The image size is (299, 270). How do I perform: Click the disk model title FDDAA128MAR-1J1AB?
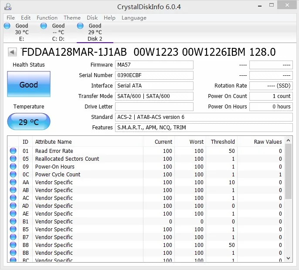click(74, 52)
